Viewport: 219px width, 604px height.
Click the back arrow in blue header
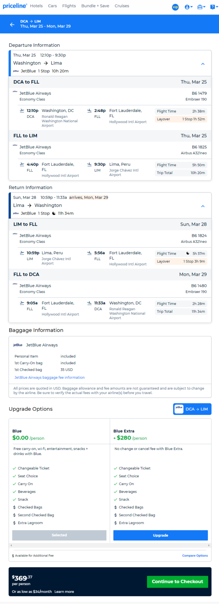point(12,24)
